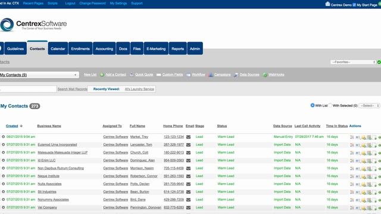Open the --Select-- bulk action dropdown
Viewport: 381px width, 214px height.
pyautogui.click(x=369, y=106)
